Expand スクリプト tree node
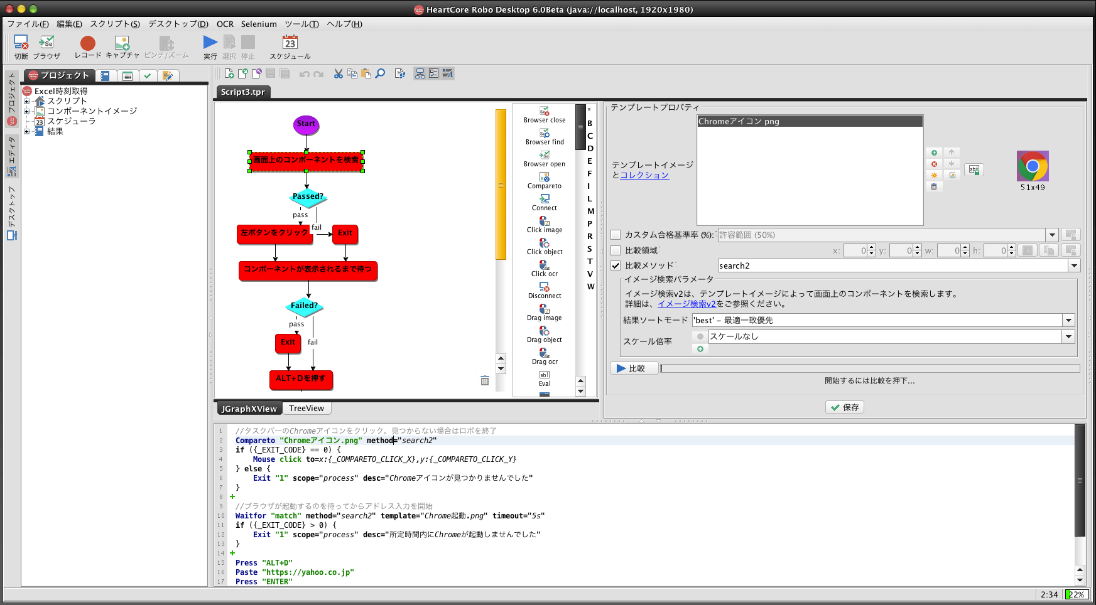This screenshot has width=1096, height=605. click(x=27, y=101)
